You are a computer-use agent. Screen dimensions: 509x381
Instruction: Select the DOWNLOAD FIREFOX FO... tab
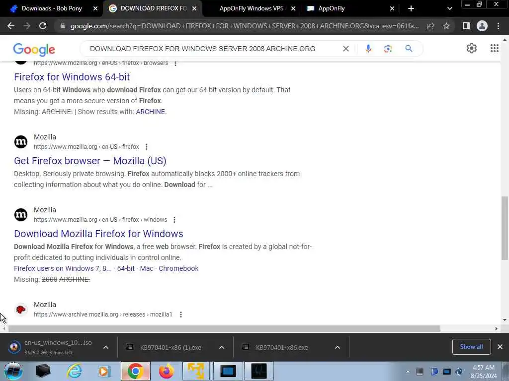[x=153, y=8]
